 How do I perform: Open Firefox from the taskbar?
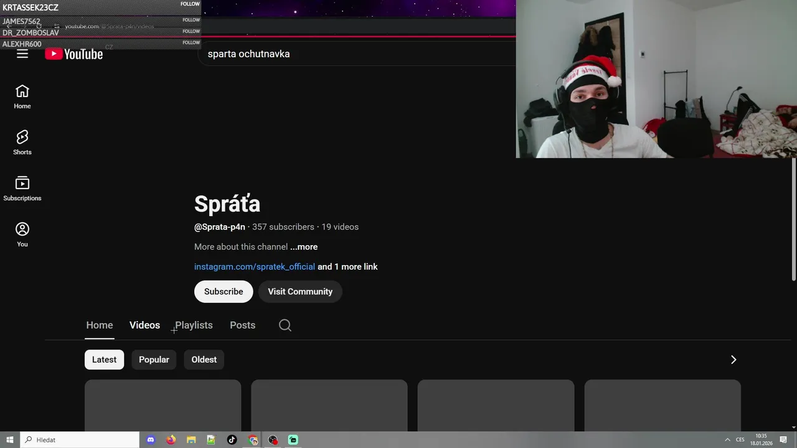(171, 440)
